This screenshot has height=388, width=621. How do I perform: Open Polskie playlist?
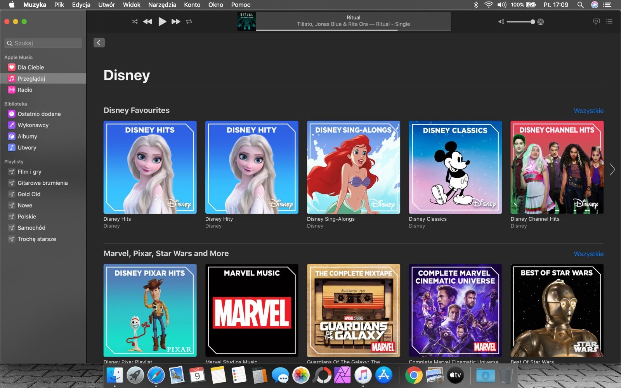point(43,217)
